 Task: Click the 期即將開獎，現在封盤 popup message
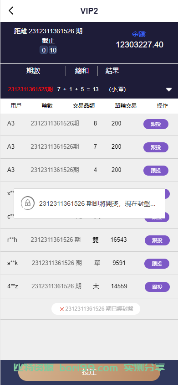[x=97, y=203]
